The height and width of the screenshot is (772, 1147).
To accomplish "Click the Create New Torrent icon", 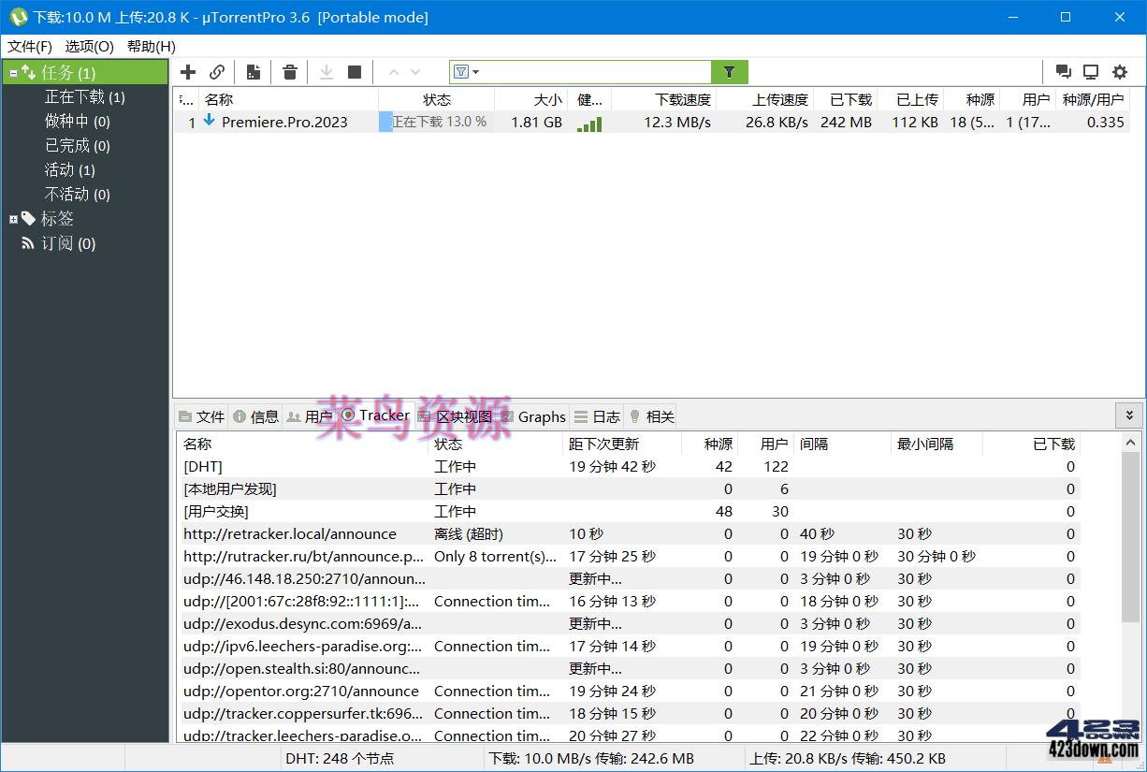I will click(253, 72).
